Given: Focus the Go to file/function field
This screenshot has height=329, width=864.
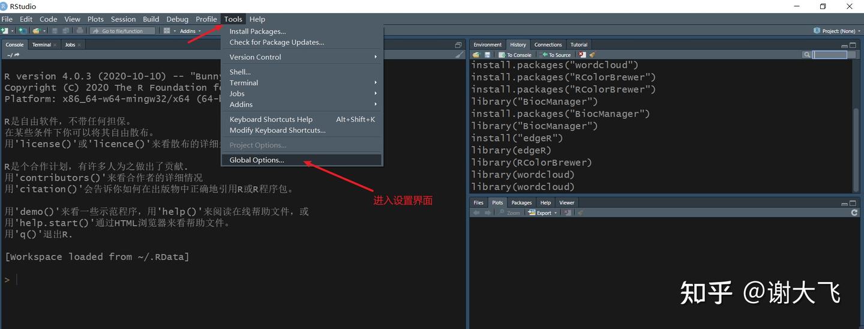Looking at the screenshot, I should click(x=122, y=31).
